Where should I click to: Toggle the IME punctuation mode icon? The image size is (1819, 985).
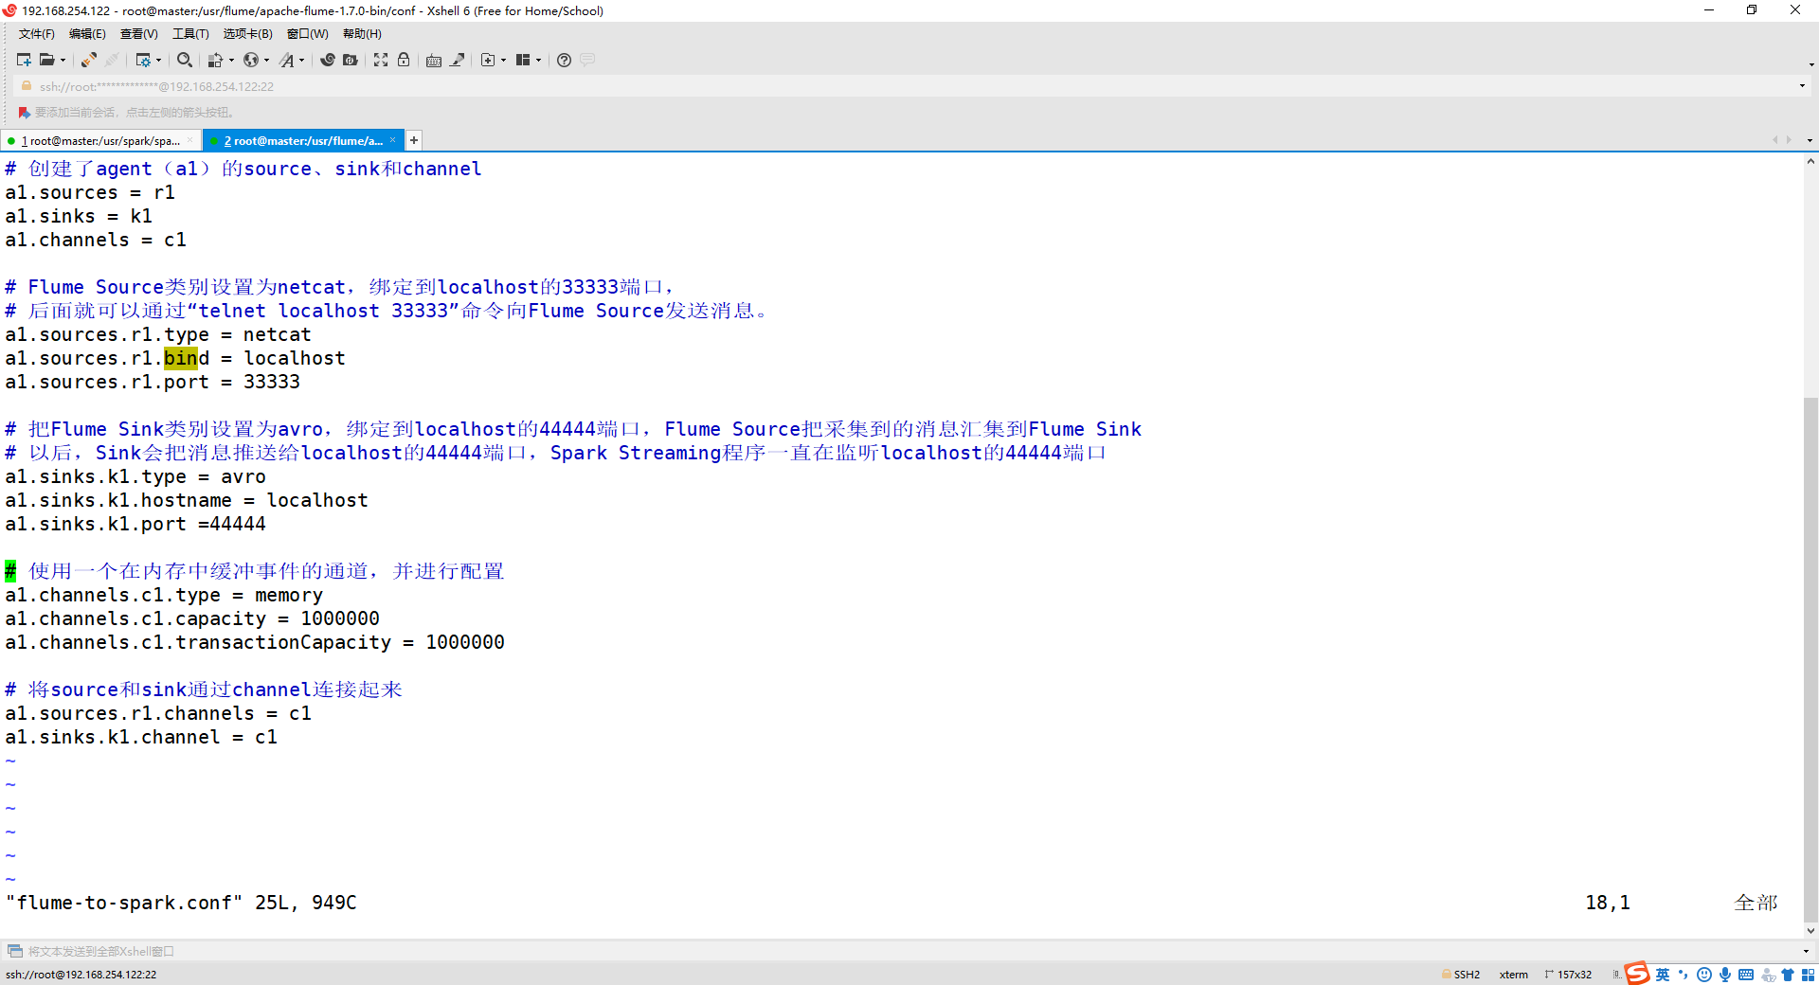[1684, 975]
